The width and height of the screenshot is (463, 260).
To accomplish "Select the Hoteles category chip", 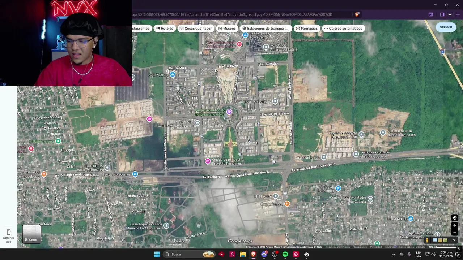I will click(x=164, y=29).
